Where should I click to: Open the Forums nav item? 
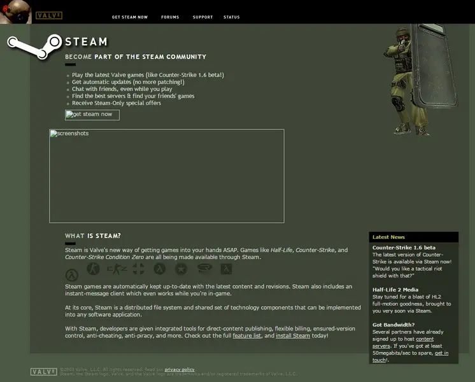coord(170,17)
